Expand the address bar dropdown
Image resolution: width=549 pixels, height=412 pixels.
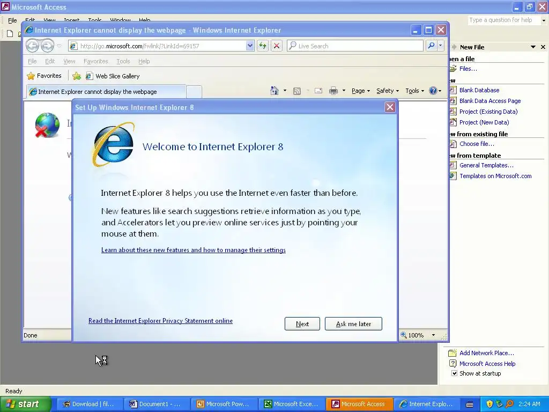(x=250, y=46)
